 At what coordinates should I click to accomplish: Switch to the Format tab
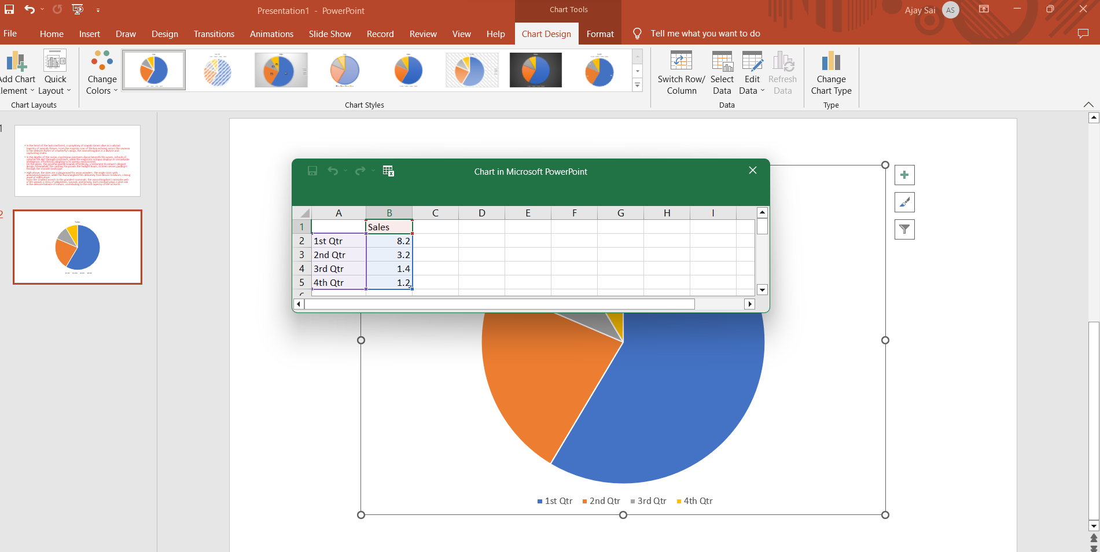(x=600, y=34)
